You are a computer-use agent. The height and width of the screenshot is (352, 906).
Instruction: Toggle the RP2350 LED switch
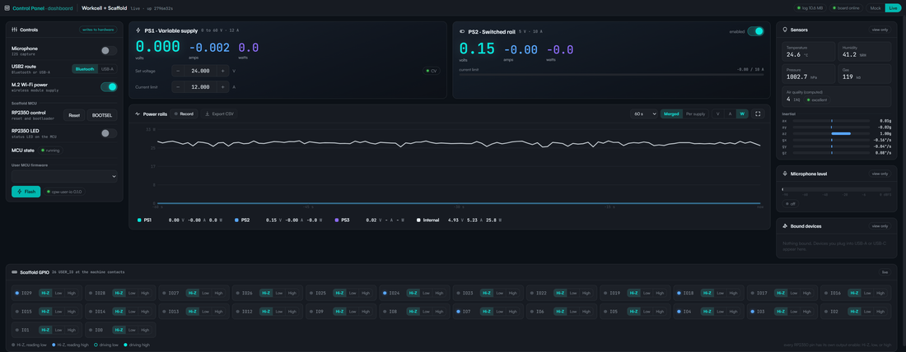[x=109, y=133]
